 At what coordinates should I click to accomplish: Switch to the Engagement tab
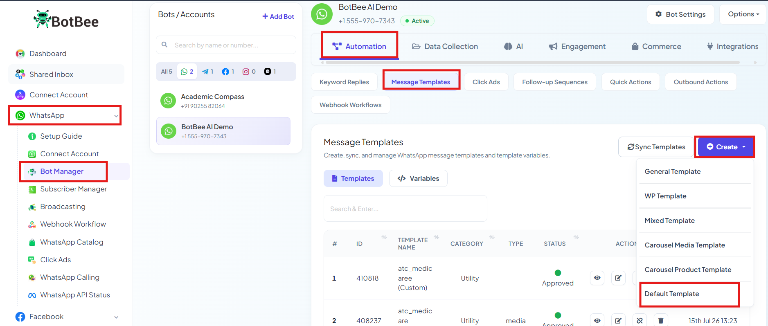coord(577,47)
